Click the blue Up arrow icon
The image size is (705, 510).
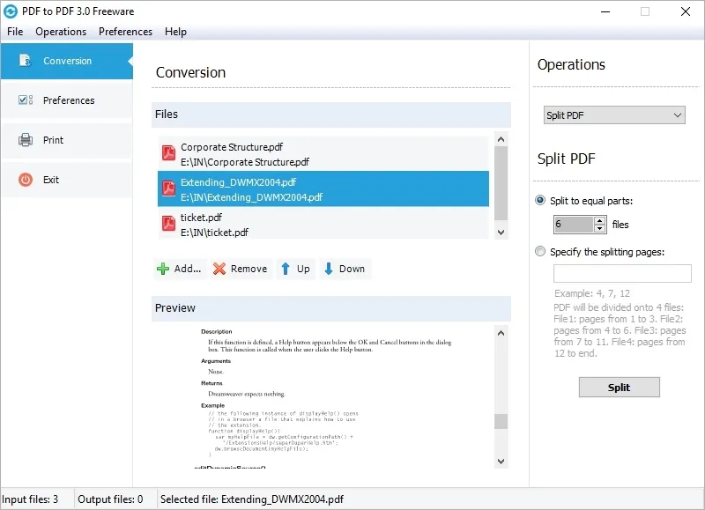(x=286, y=269)
